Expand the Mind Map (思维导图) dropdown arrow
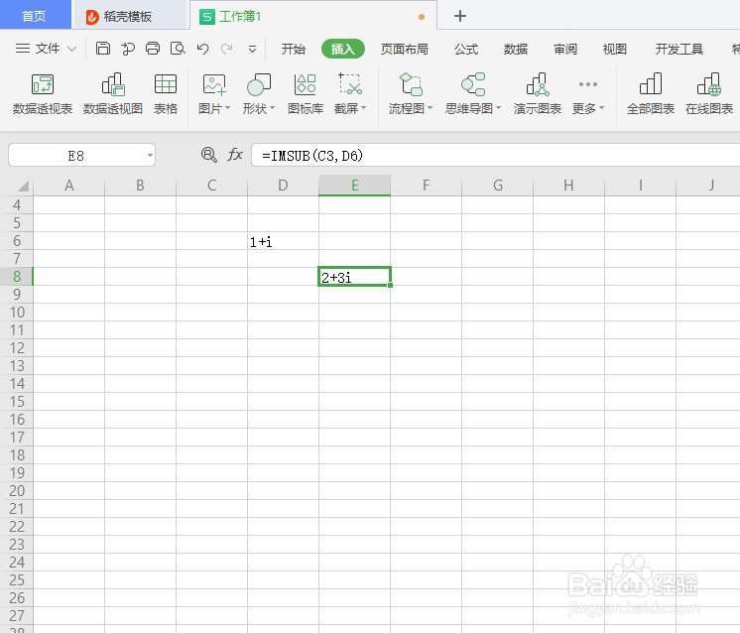This screenshot has width=740, height=633. (498, 108)
